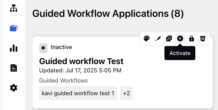Open the settings gear in the sidebar
The image size is (218, 110).
pyautogui.click(x=13, y=88)
